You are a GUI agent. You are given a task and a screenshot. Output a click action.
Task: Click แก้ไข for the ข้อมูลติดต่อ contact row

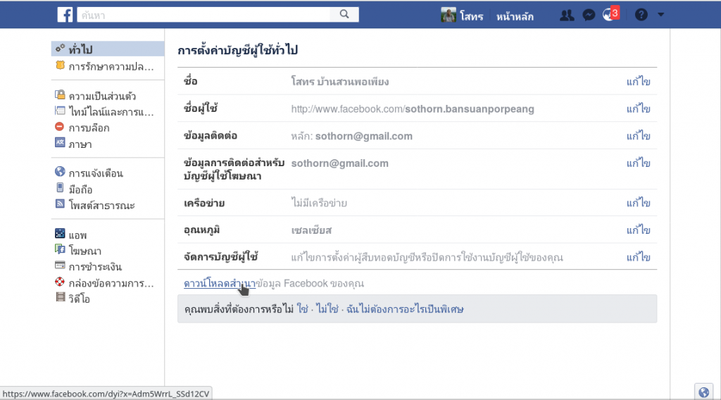(x=638, y=136)
